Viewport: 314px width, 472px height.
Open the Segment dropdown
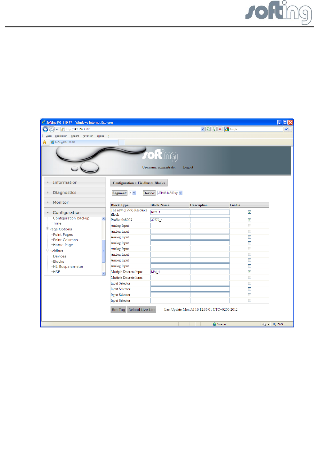coord(132,193)
